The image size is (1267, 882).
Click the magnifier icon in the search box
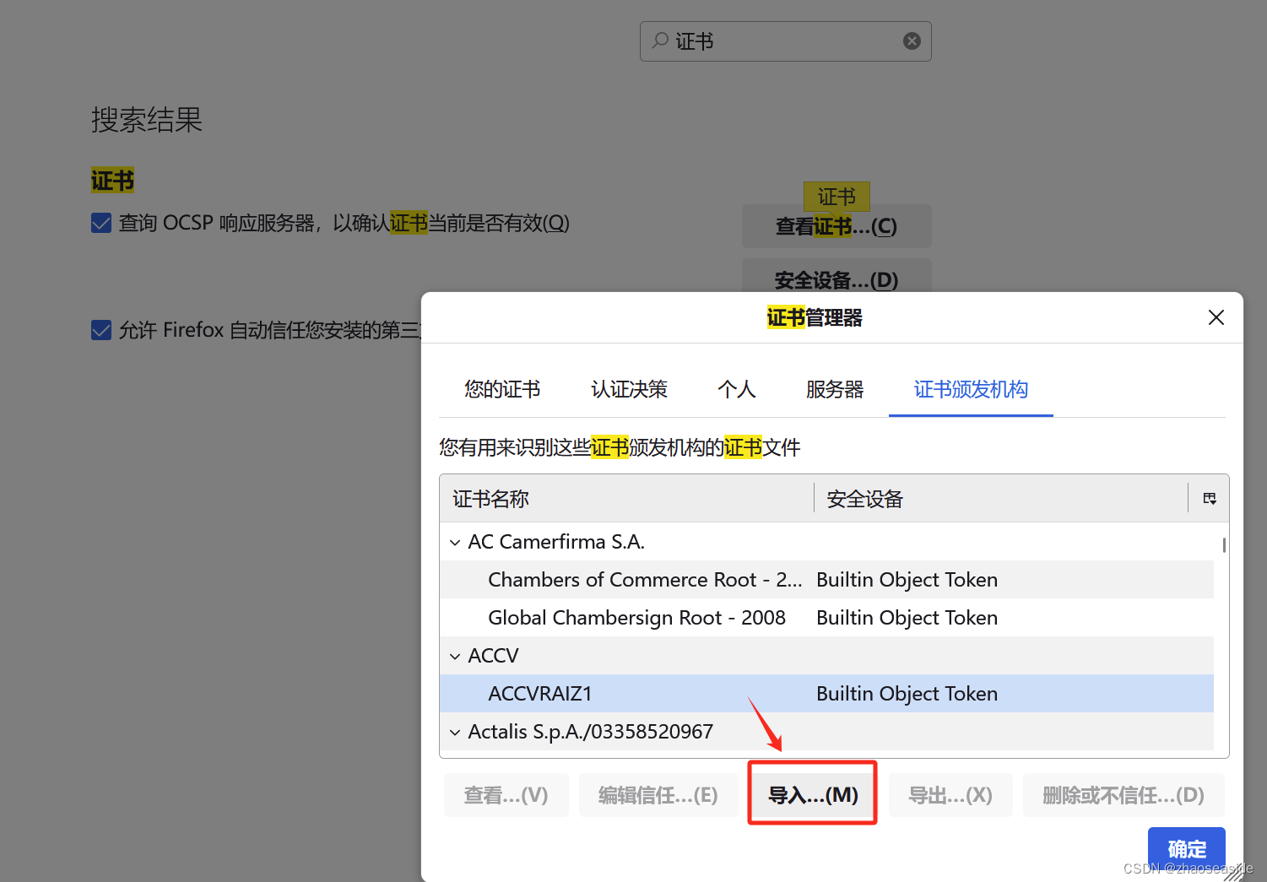[660, 41]
